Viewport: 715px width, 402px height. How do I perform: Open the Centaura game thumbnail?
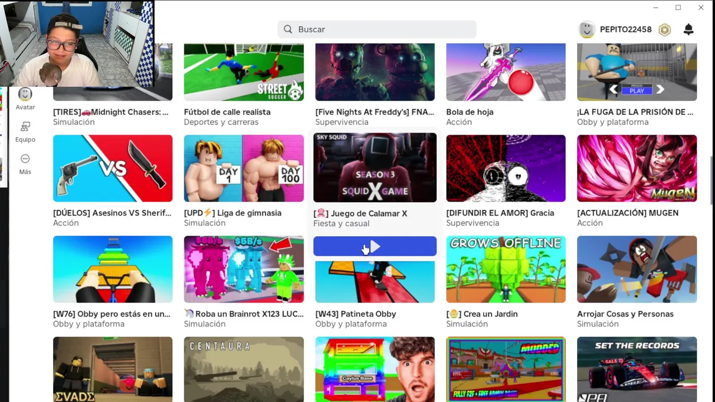[244, 369]
